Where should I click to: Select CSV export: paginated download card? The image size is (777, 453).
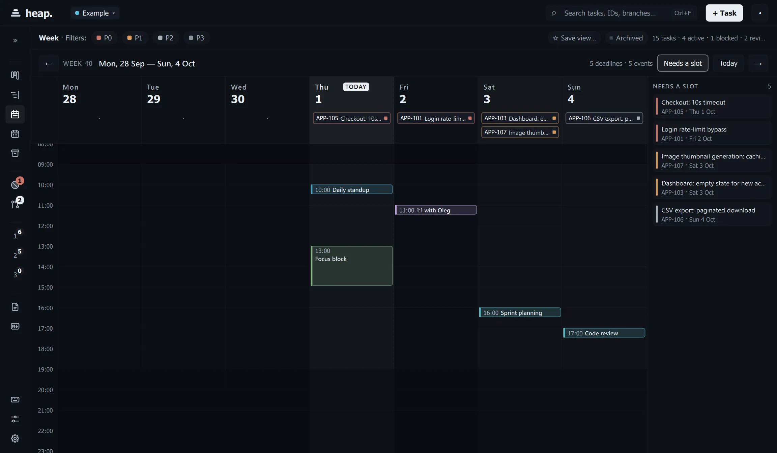click(x=712, y=214)
